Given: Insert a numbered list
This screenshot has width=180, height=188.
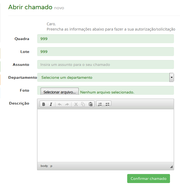Looking at the screenshot, I should (100, 104).
